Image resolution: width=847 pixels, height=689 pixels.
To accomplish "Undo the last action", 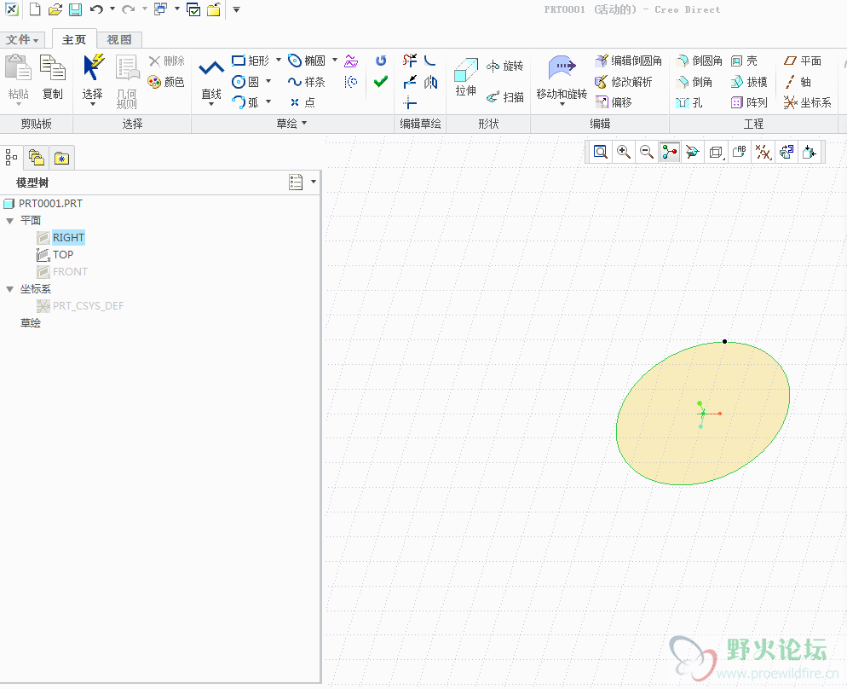I will tap(96, 9).
